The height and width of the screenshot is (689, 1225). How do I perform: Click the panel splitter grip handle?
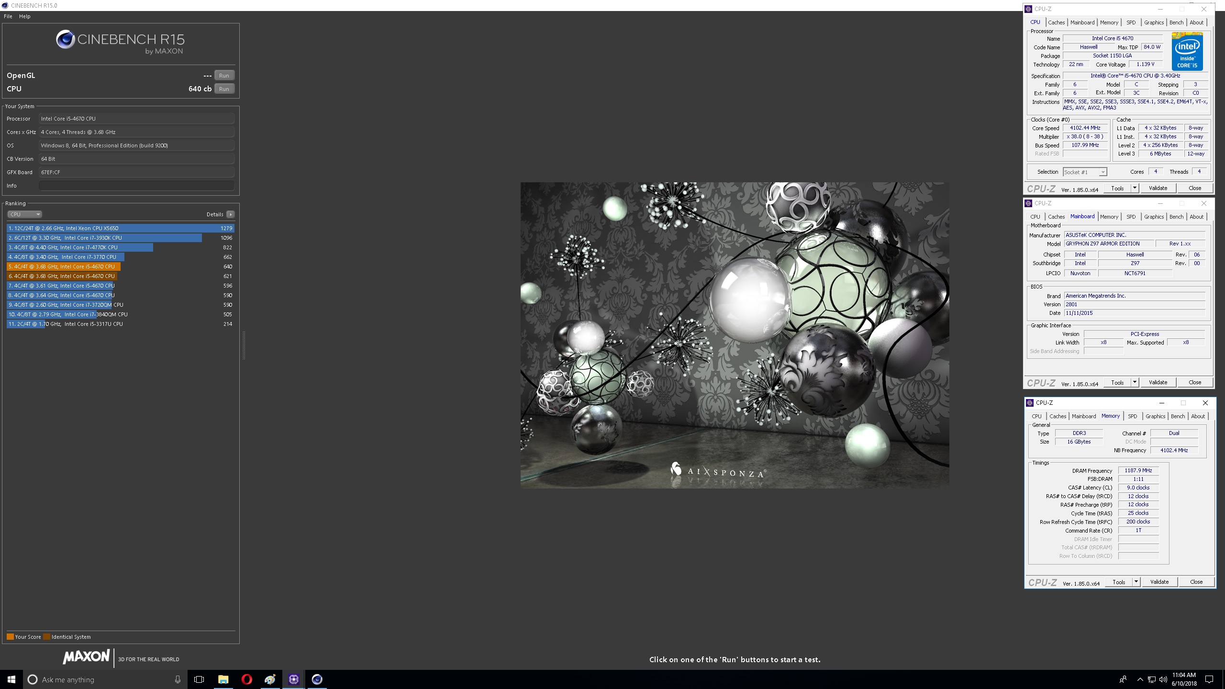click(244, 345)
